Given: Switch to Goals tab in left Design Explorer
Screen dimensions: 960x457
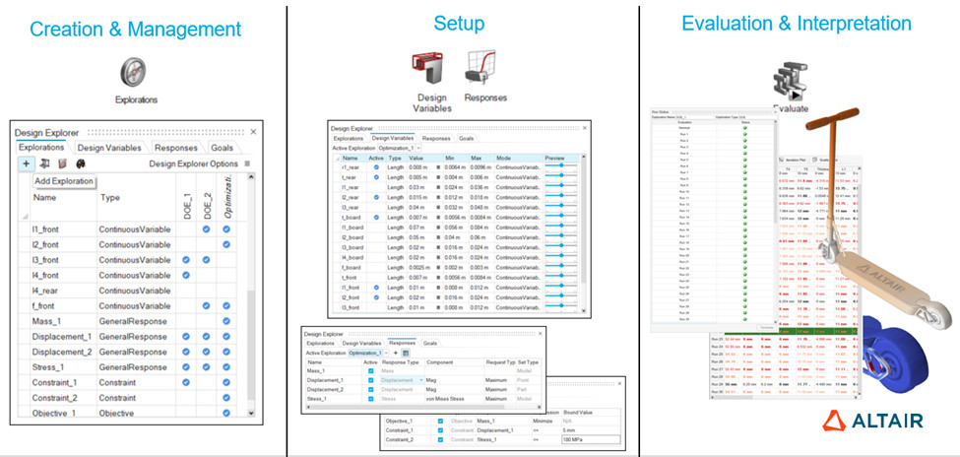Looking at the screenshot, I should (x=221, y=147).
